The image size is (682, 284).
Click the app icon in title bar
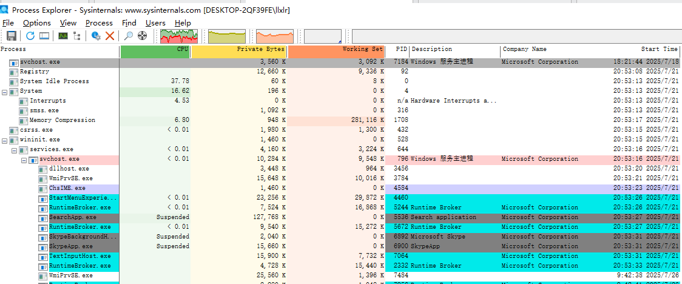point(4,9)
